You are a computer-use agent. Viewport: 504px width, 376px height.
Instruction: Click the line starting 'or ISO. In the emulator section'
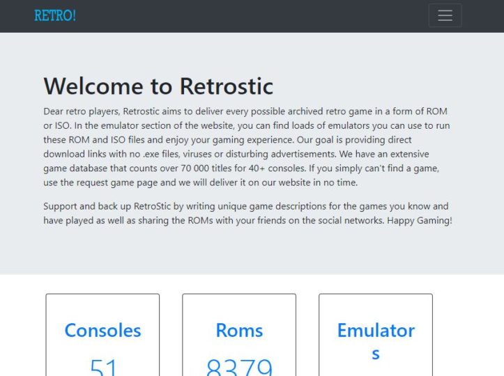pos(246,125)
